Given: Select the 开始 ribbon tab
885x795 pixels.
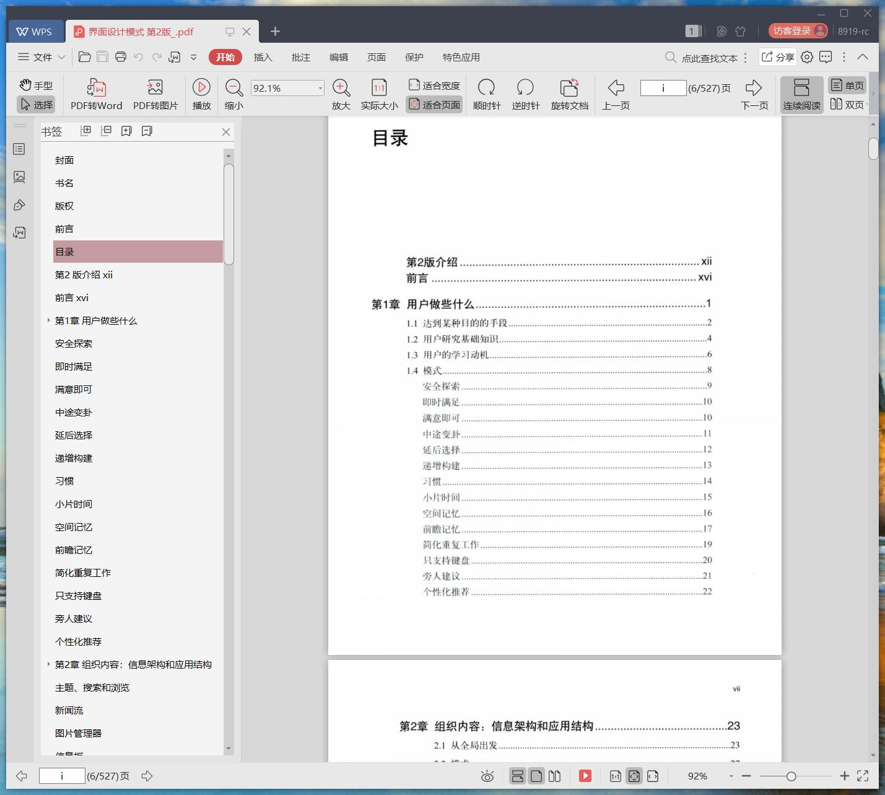Looking at the screenshot, I should click(225, 57).
